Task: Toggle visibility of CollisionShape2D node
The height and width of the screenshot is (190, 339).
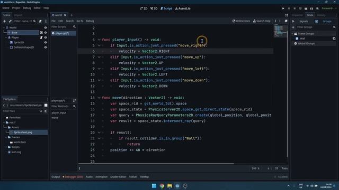Action: coord(46,47)
